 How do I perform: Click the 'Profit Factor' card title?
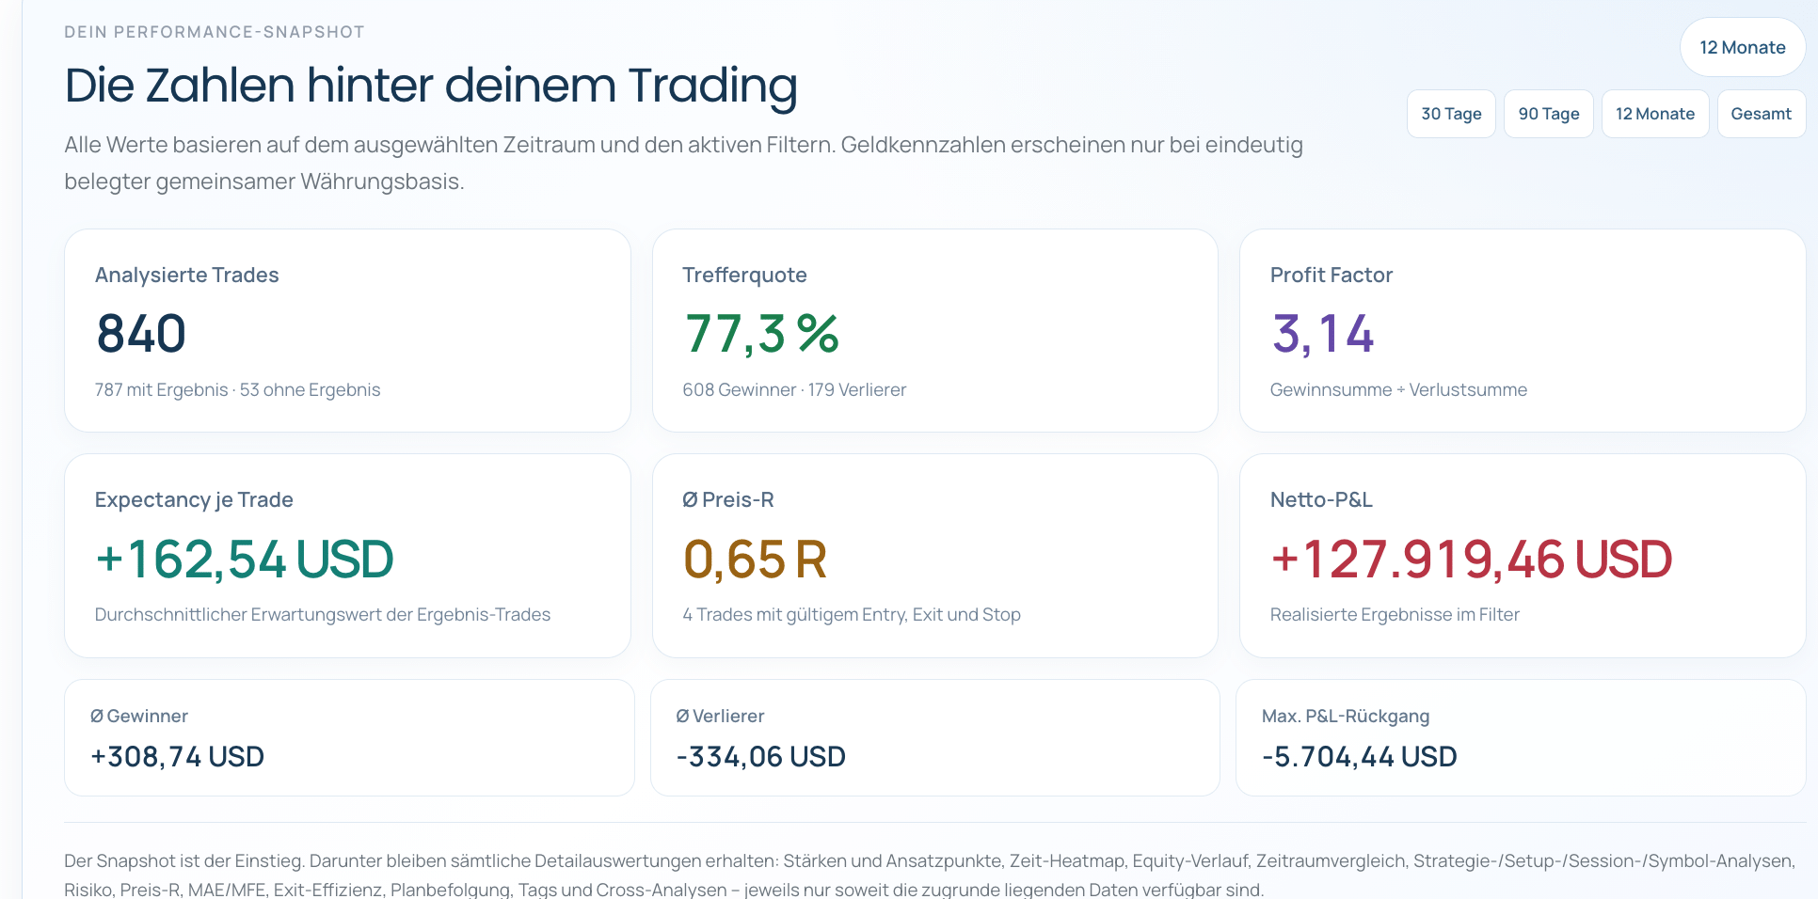[1332, 275]
